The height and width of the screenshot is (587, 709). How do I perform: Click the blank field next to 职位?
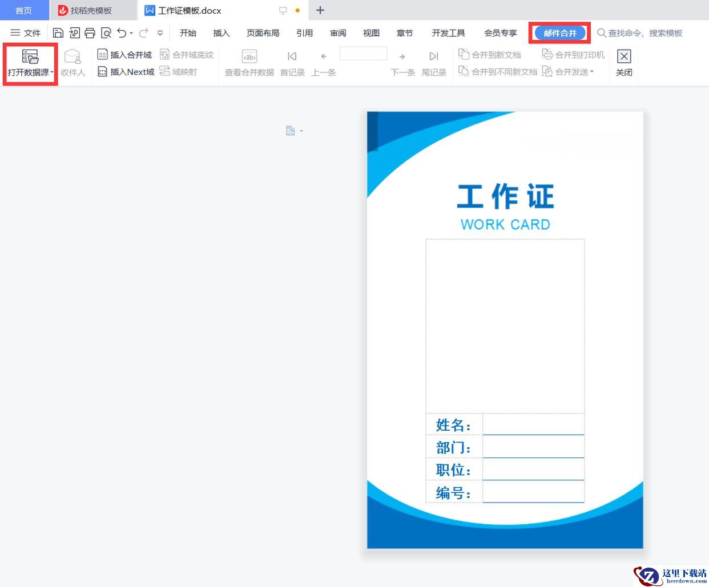tap(533, 469)
